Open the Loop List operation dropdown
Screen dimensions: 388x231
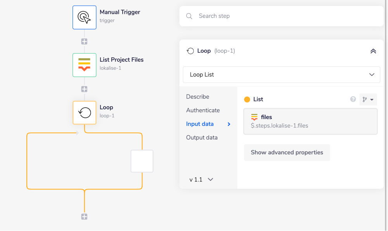tap(281, 74)
